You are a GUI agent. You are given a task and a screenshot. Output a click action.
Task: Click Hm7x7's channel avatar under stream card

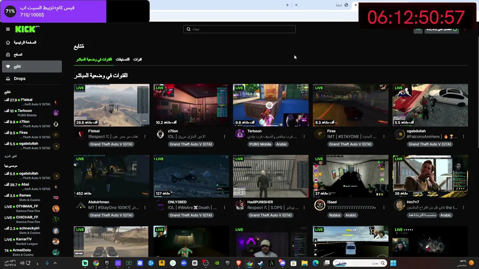399,205
